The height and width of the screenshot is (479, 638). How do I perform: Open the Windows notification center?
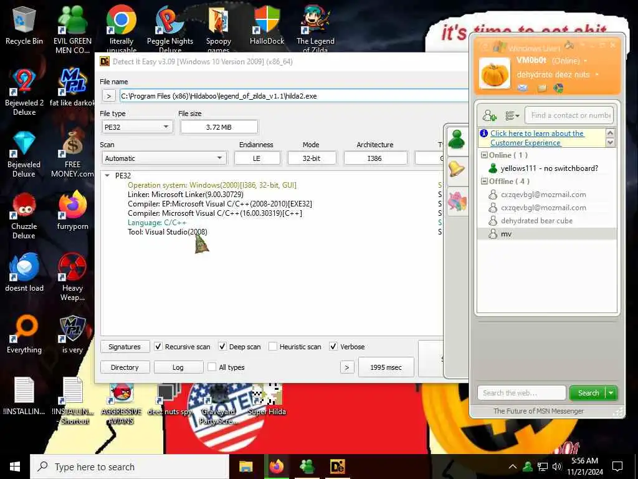click(x=617, y=467)
